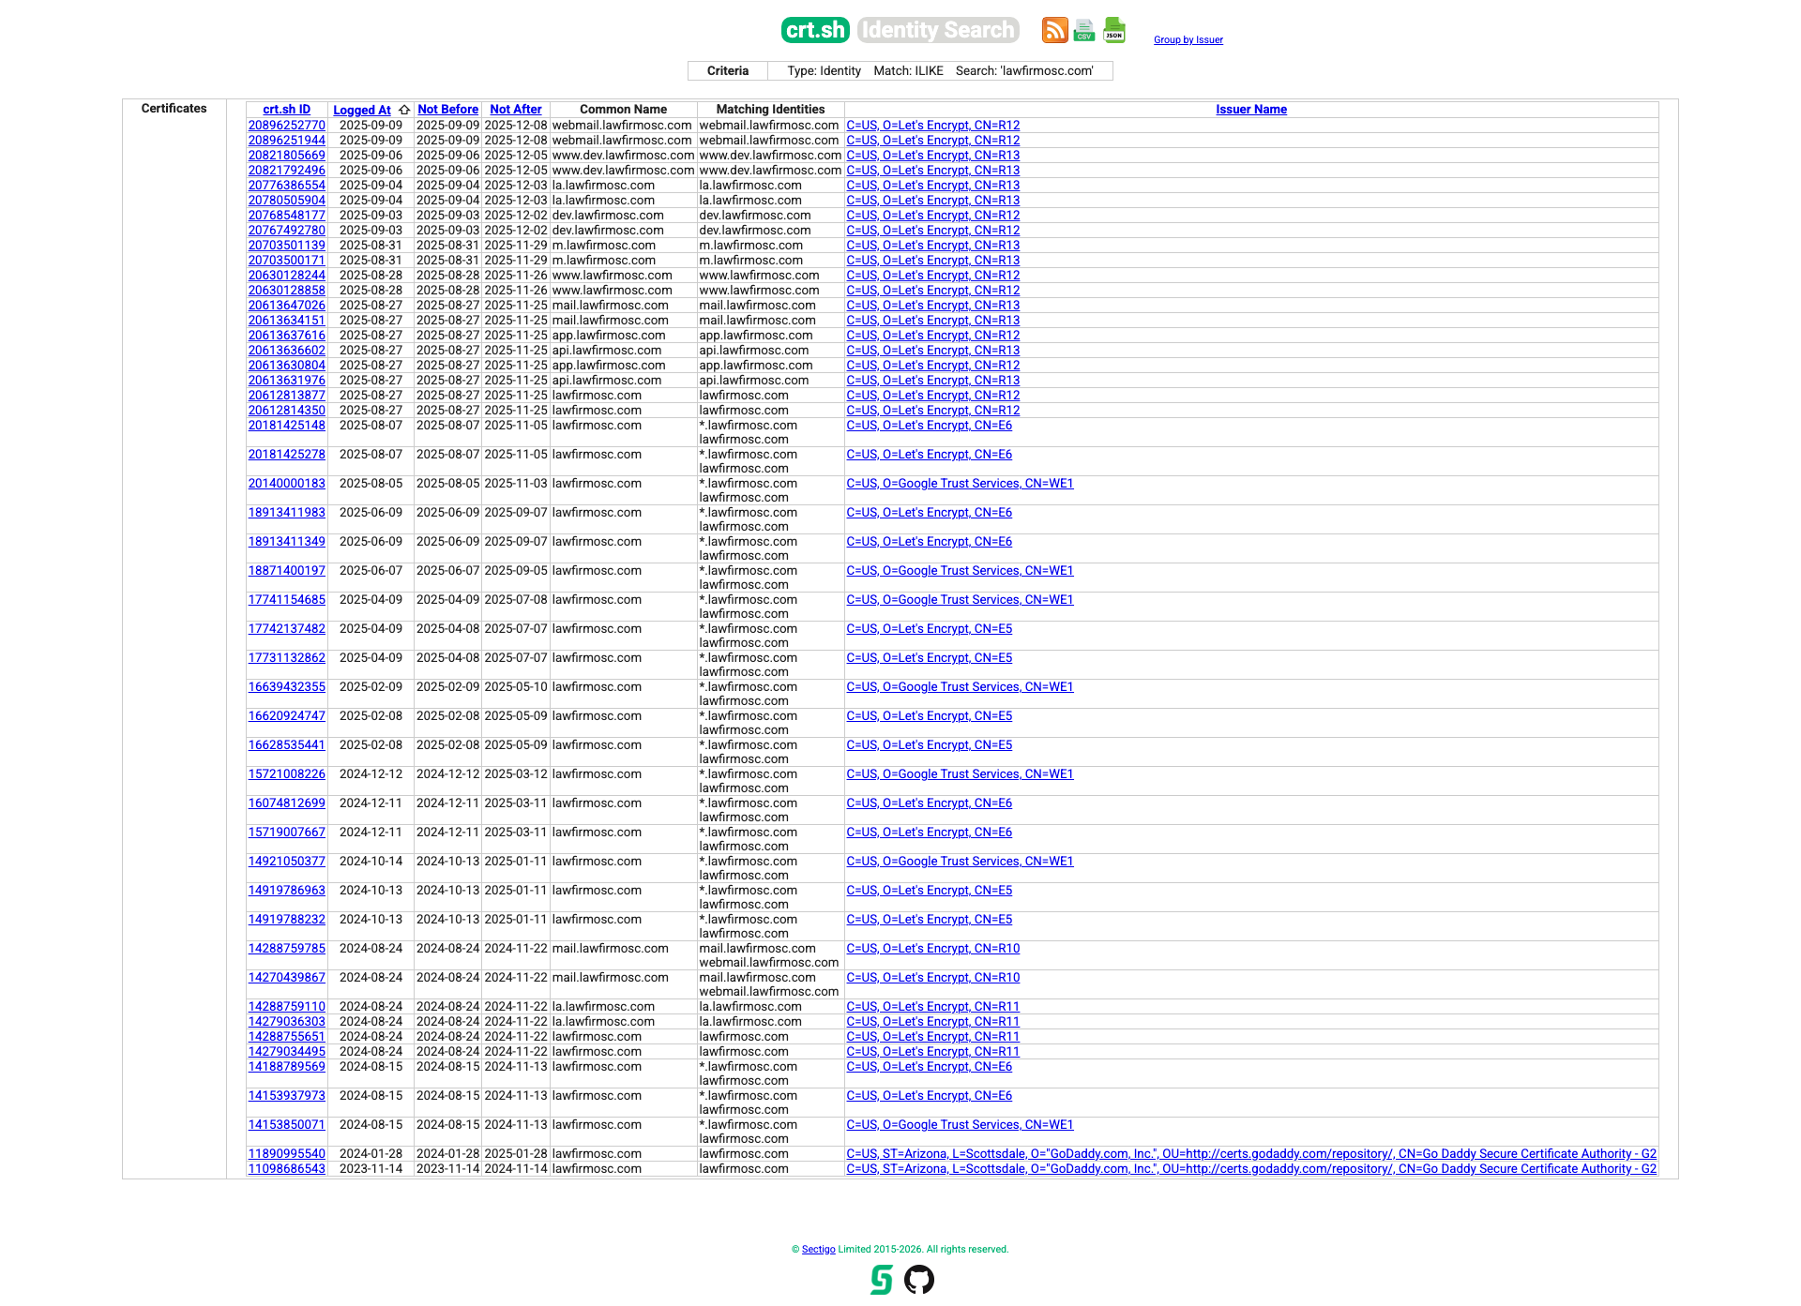The image size is (1801, 1306).
Task: Open certificate ID 20776386554
Action: click(286, 185)
